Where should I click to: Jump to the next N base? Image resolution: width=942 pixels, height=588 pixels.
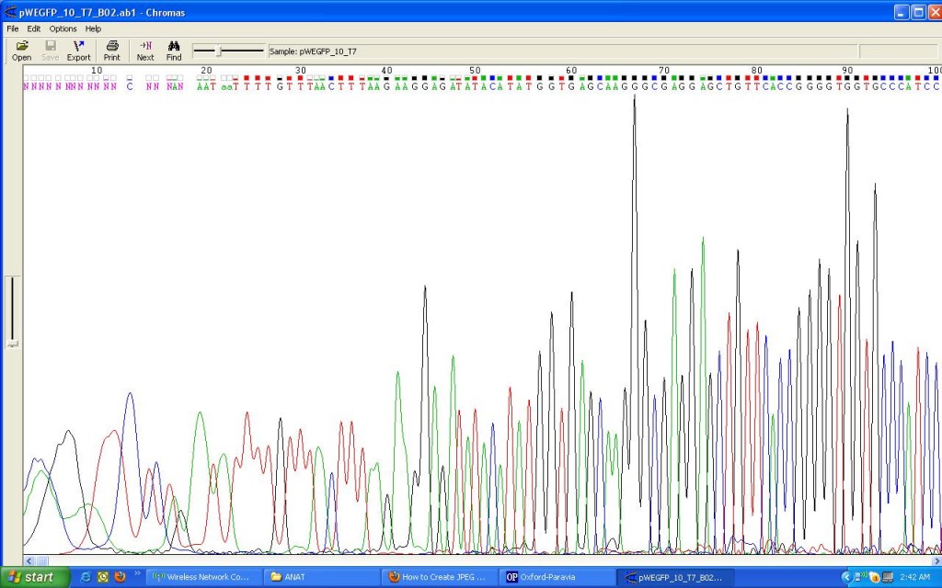(145, 50)
